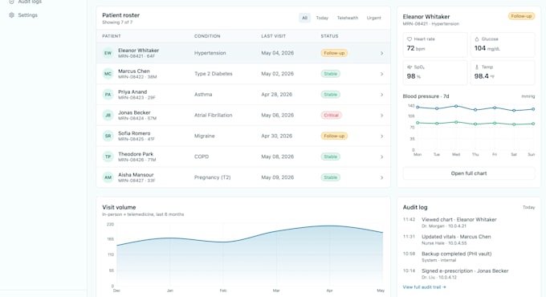Click the Heart rate 72 bpm card
This screenshot has width=546, height=297.
pos(435,45)
